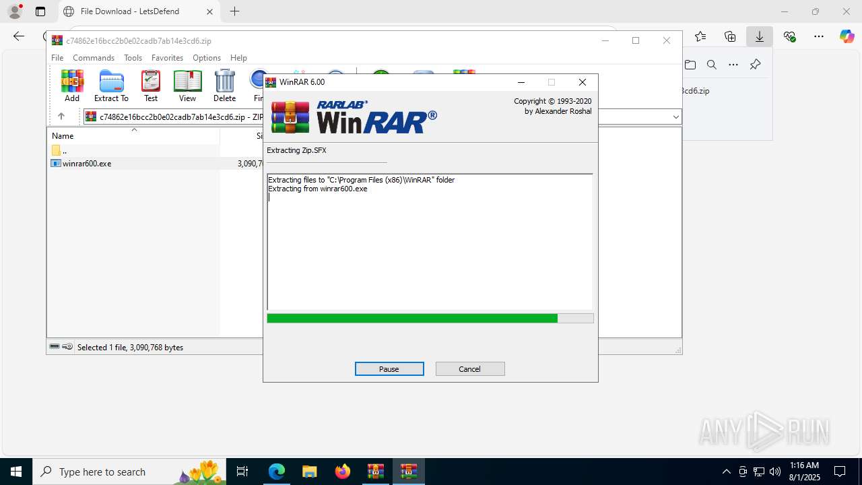Open the Edge profile icon

[15, 11]
